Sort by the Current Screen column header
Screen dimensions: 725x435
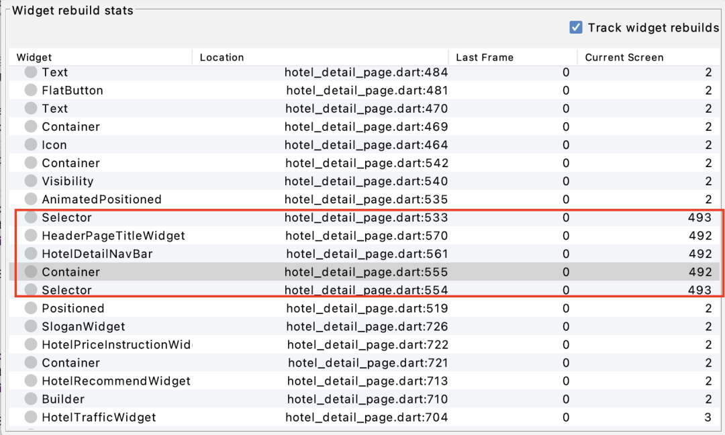(624, 58)
